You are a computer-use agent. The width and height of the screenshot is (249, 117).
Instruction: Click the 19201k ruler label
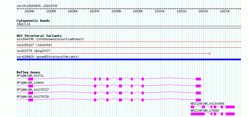click(182, 11)
